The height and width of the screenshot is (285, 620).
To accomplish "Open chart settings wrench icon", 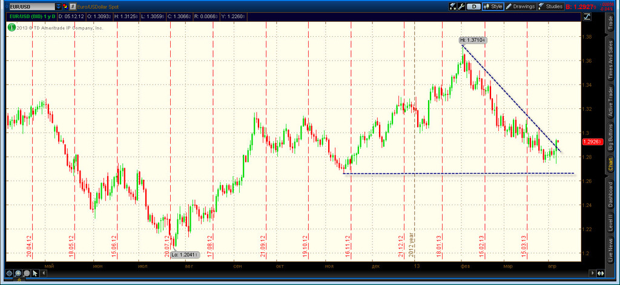I will click(461, 6).
